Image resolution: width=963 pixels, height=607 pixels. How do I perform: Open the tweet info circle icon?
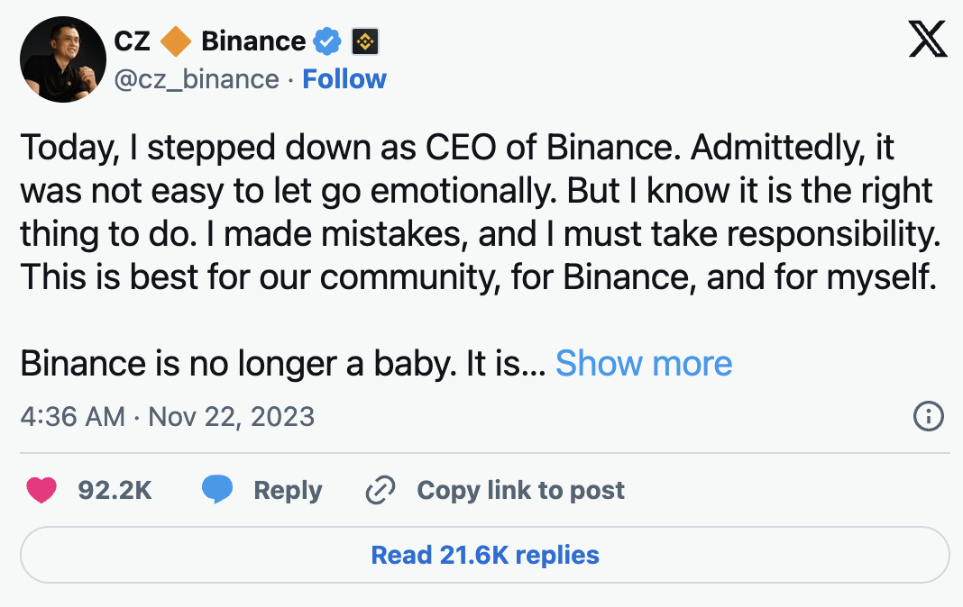pyautogui.click(x=929, y=417)
